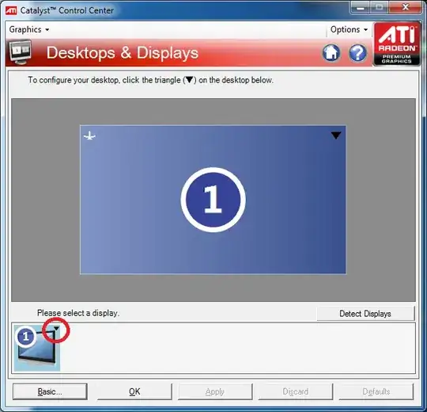Open the Graphics menu

point(29,29)
